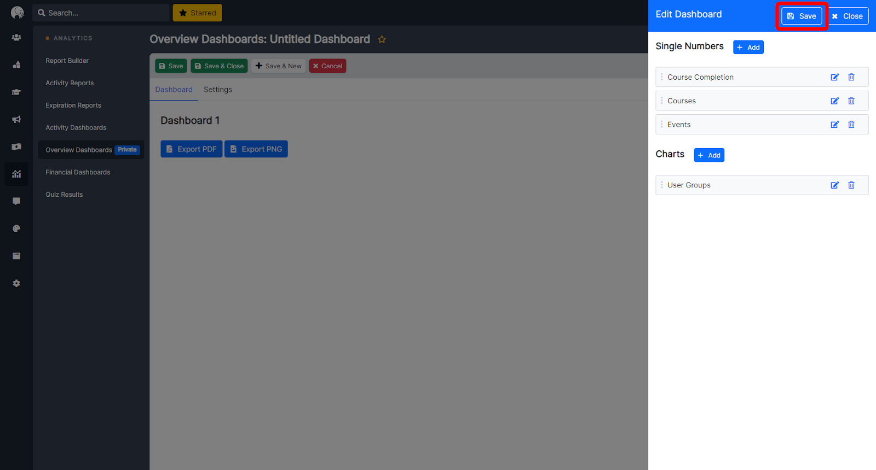Open the palette sidebar icon
Screen dimensions: 876x470
pyautogui.click(x=16, y=229)
